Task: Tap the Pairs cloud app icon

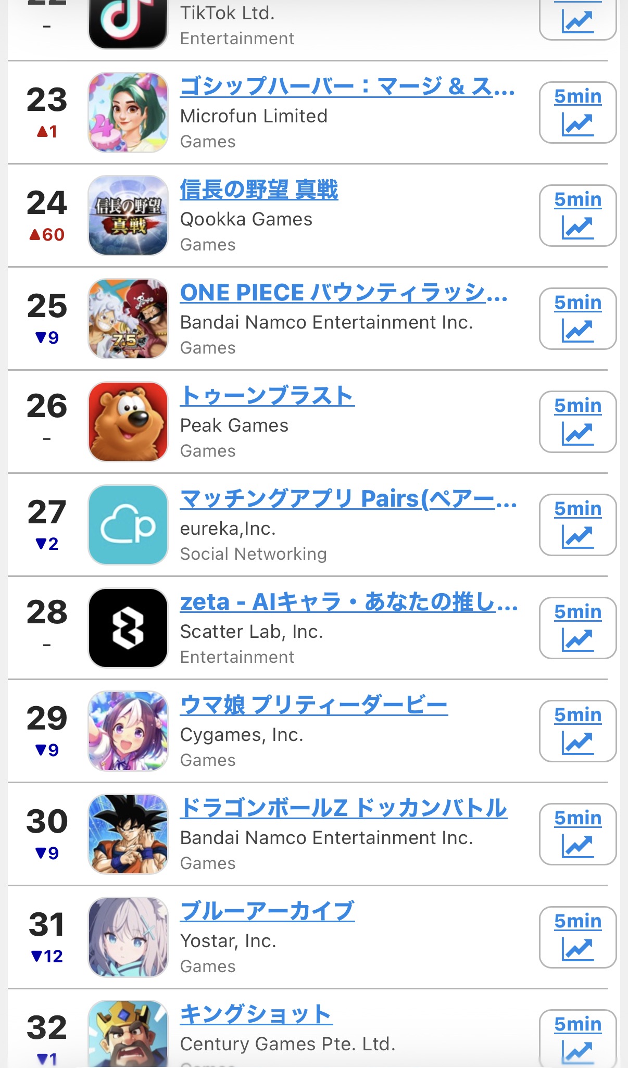Action: pyautogui.click(x=128, y=525)
